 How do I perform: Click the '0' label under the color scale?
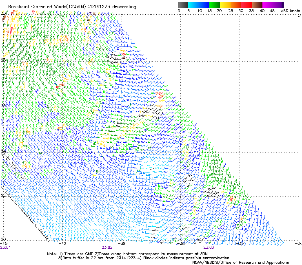coord(179,11)
